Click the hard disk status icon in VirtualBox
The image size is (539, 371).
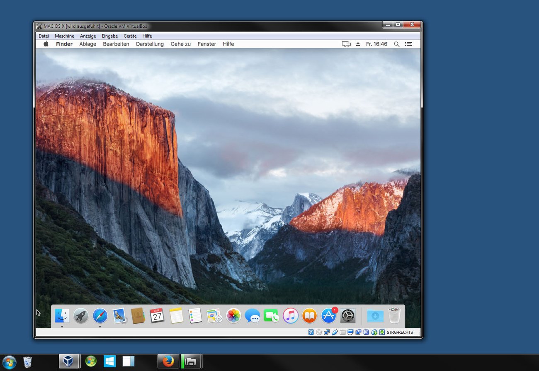311,332
